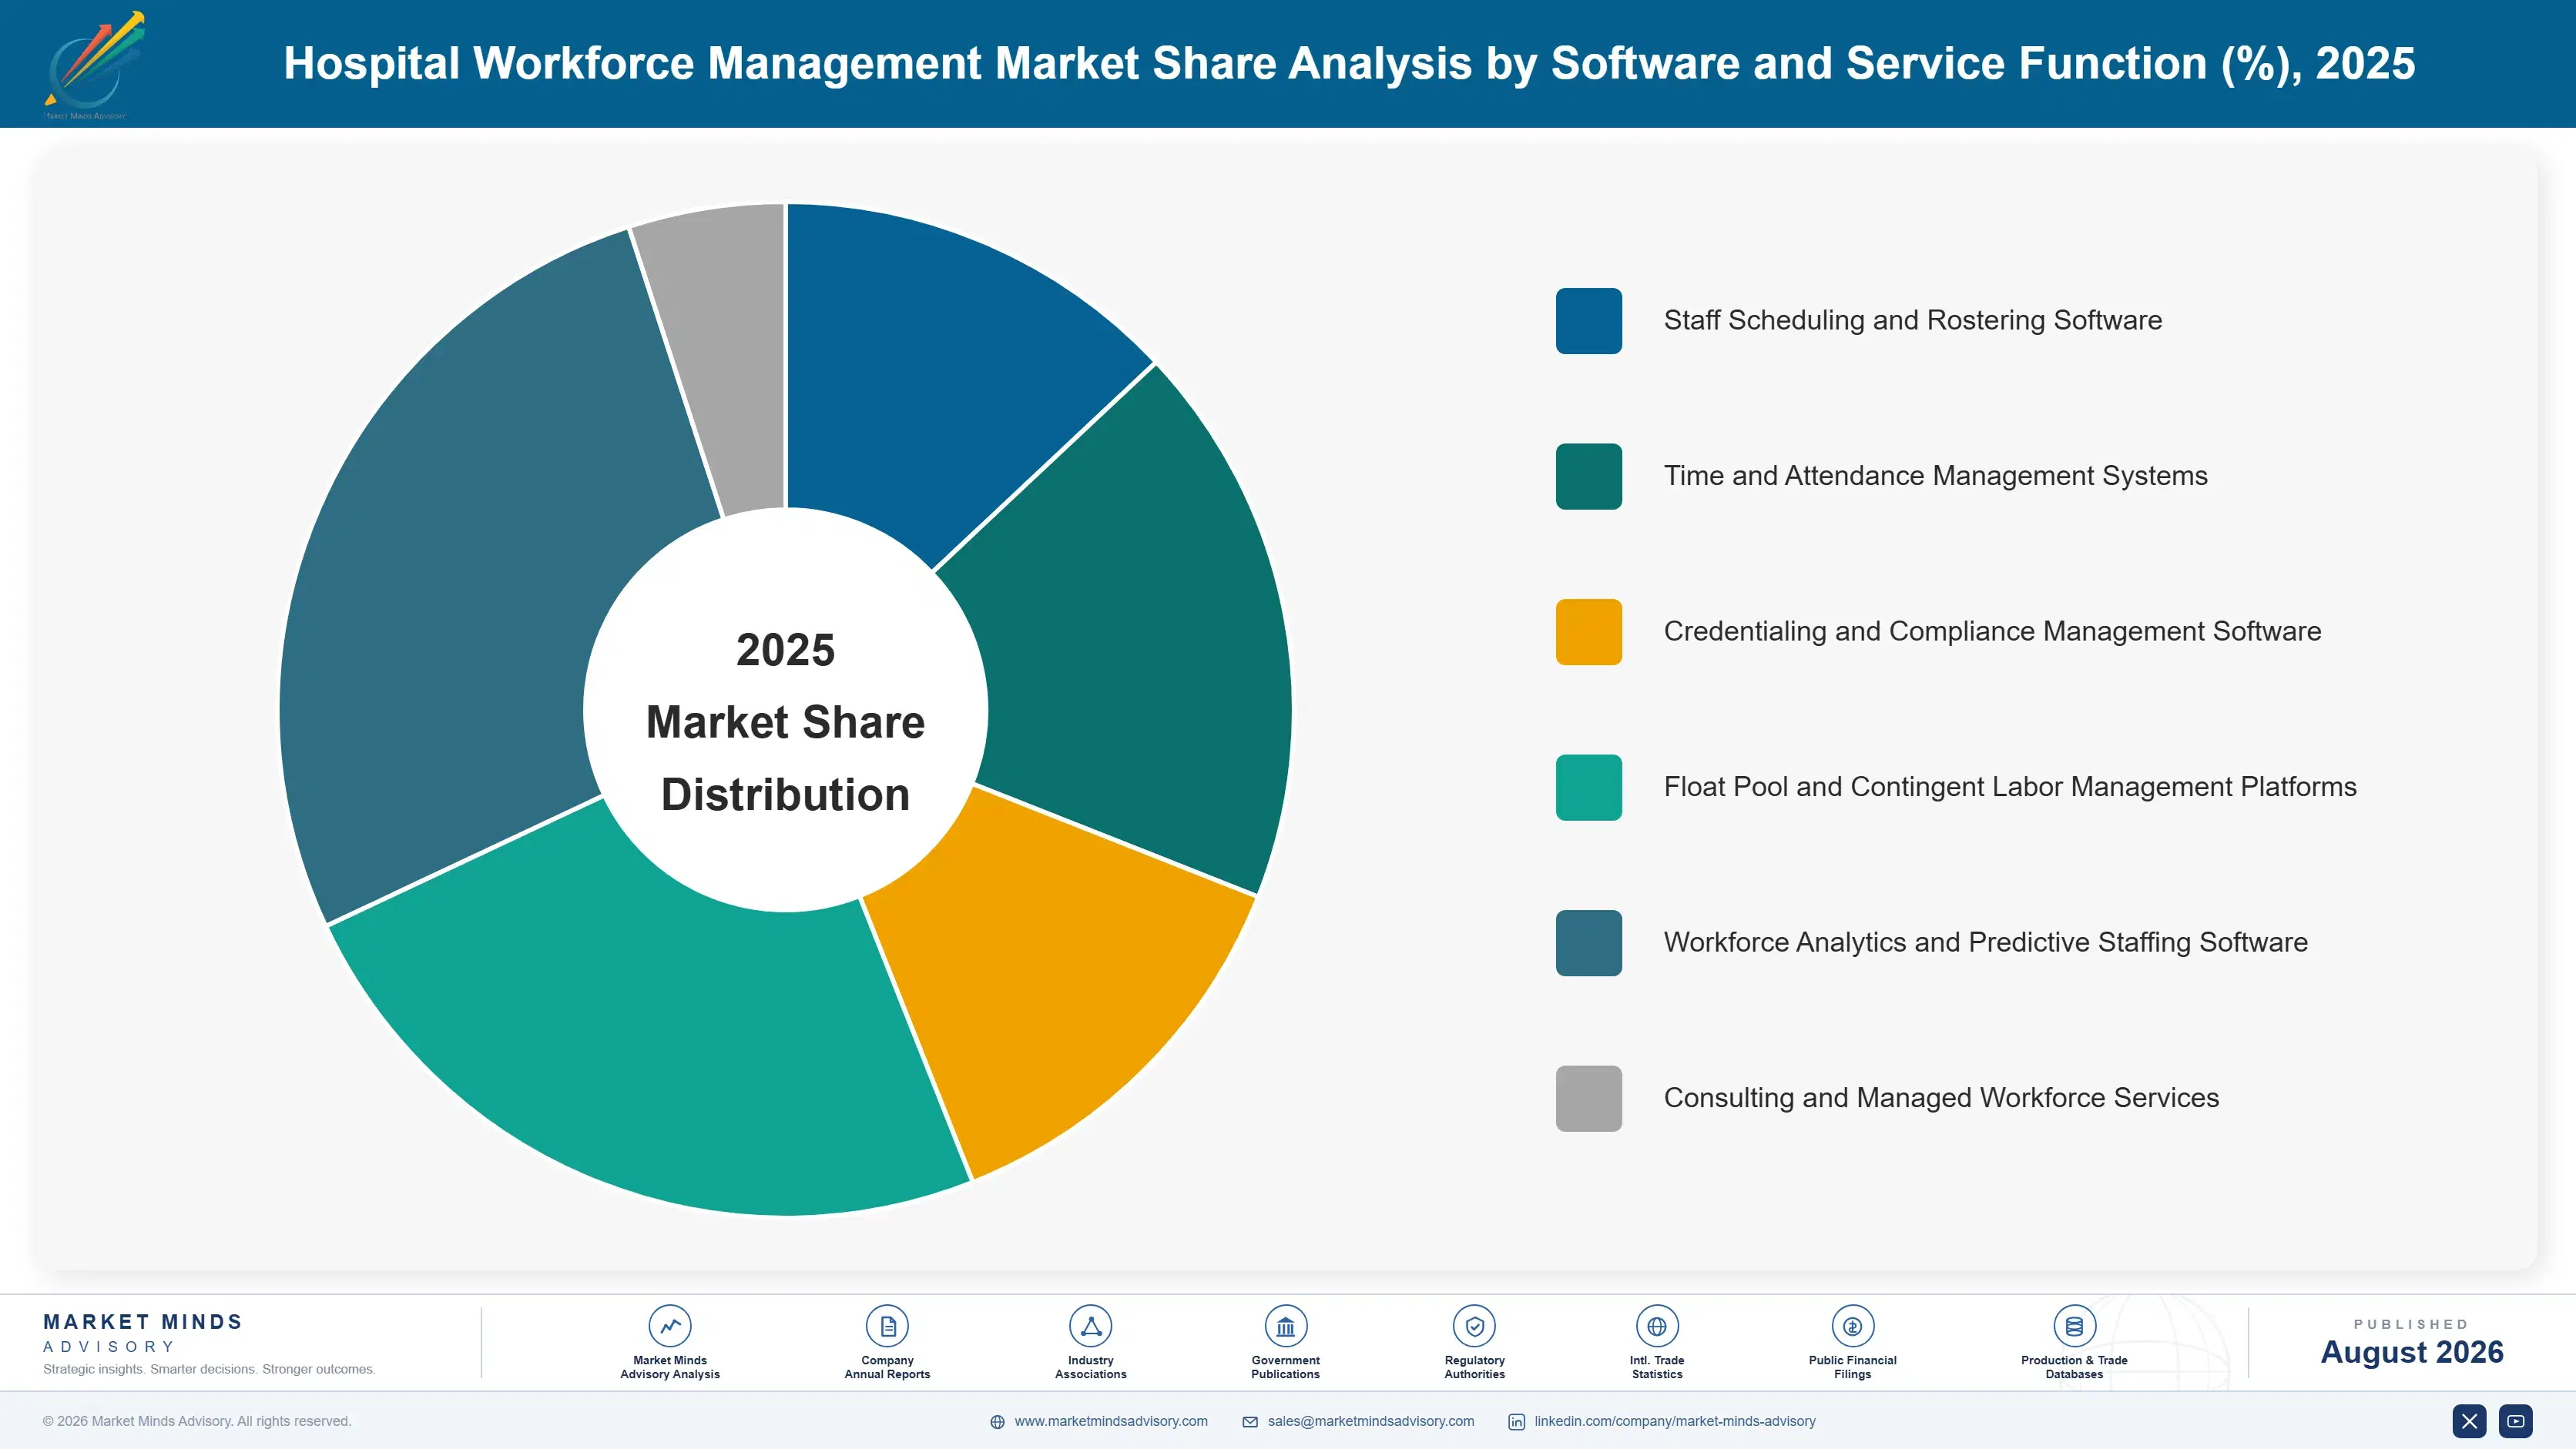Click 'Consulting and Managed Workforce Services' label
The height and width of the screenshot is (1449, 2576).
pos(1941,1098)
